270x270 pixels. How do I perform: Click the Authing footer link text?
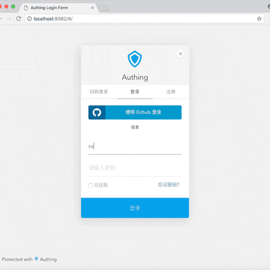pos(48,259)
